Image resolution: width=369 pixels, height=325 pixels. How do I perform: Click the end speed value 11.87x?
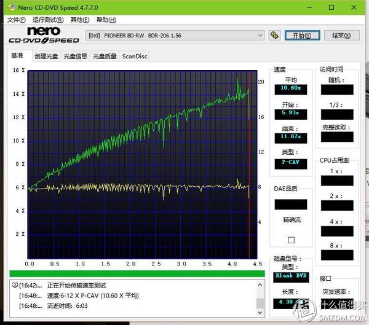[291, 138]
